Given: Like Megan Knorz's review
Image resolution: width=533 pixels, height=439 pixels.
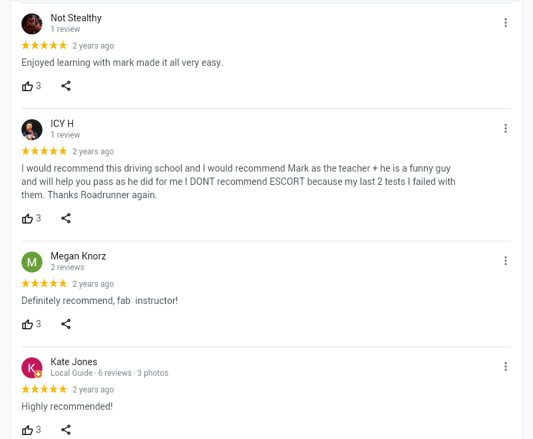Looking at the screenshot, I should [28, 324].
